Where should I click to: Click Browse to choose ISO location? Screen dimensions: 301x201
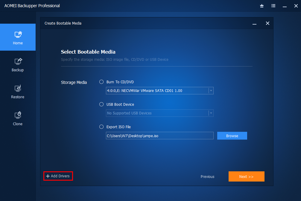[232, 136]
